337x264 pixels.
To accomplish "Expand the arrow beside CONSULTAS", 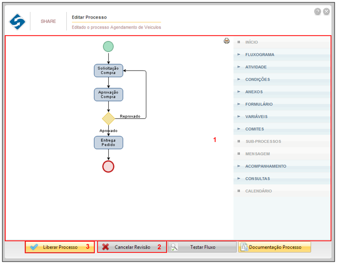I will point(238,179).
